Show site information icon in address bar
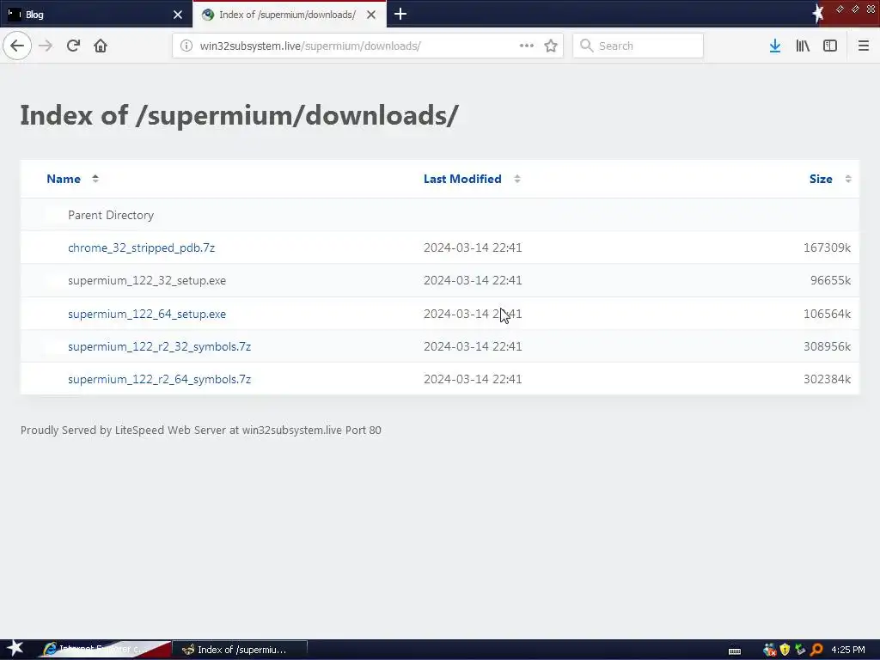 (186, 46)
